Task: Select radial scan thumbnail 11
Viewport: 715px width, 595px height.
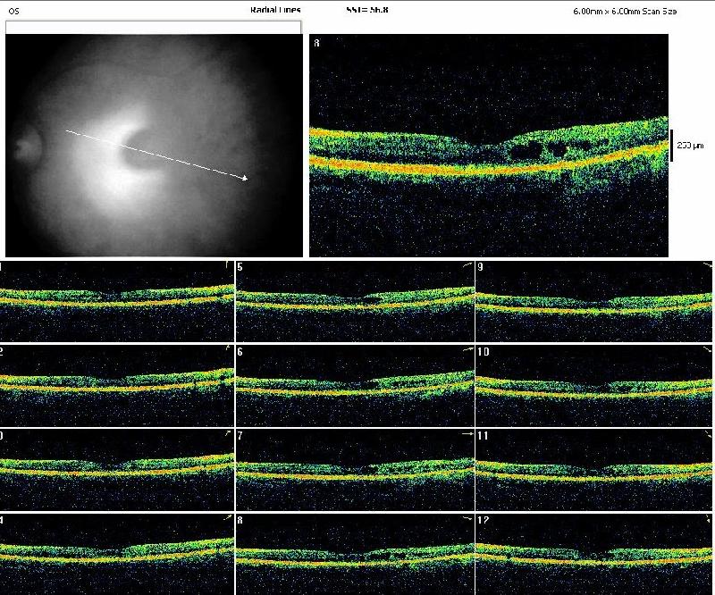Action: tap(594, 471)
